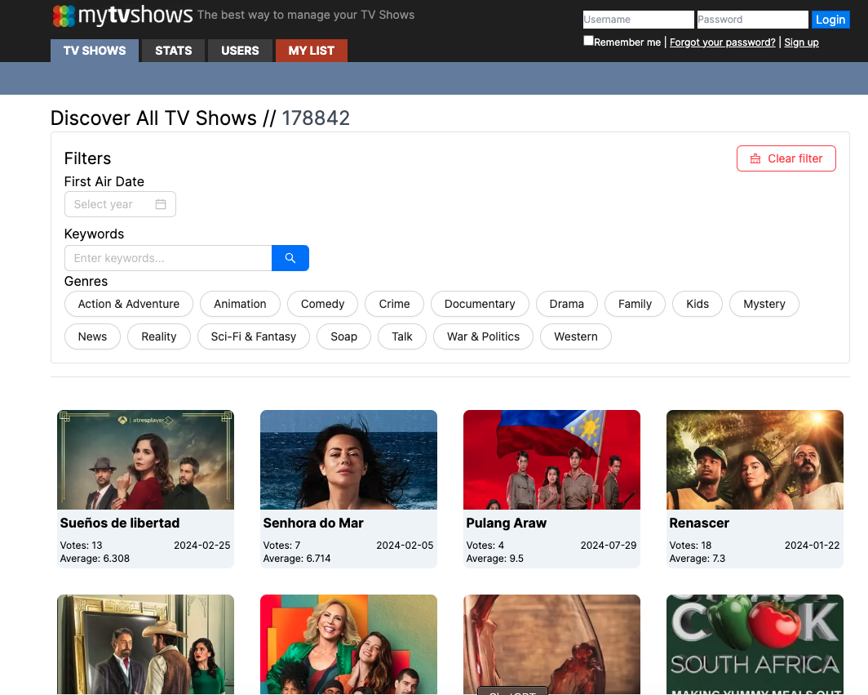
Task: Open the Senhora do Mar poster
Action: tap(348, 459)
